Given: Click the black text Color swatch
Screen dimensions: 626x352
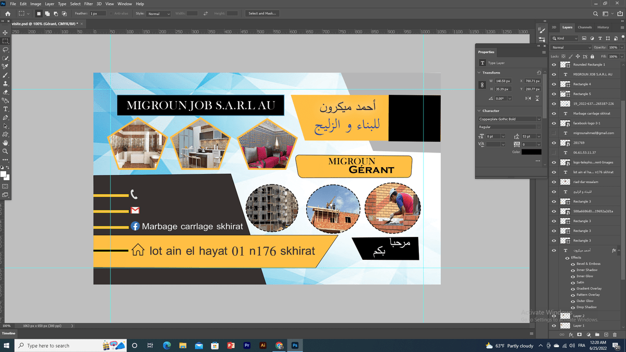Looking at the screenshot, I should [532, 152].
